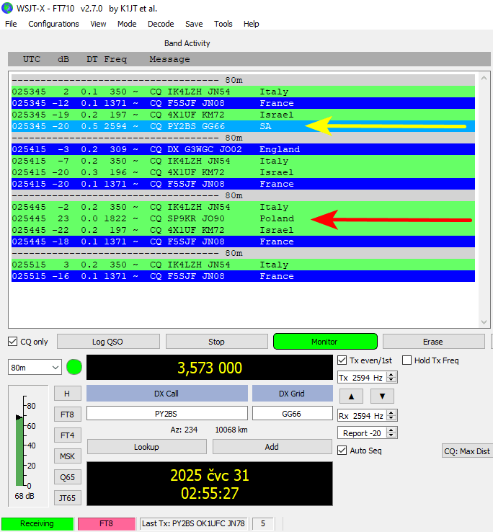This screenshot has width=493, height=532.
Task: Click the Erase button
Action: coord(432,342)
